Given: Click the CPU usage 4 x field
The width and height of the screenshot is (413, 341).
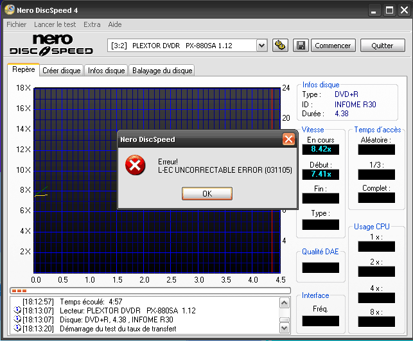Looking at the screenshot, I should coord(376,298).
